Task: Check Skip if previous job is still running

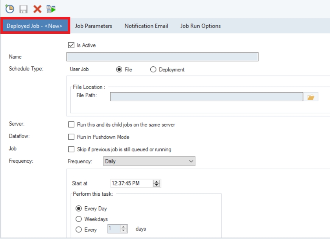Action: 71,149
